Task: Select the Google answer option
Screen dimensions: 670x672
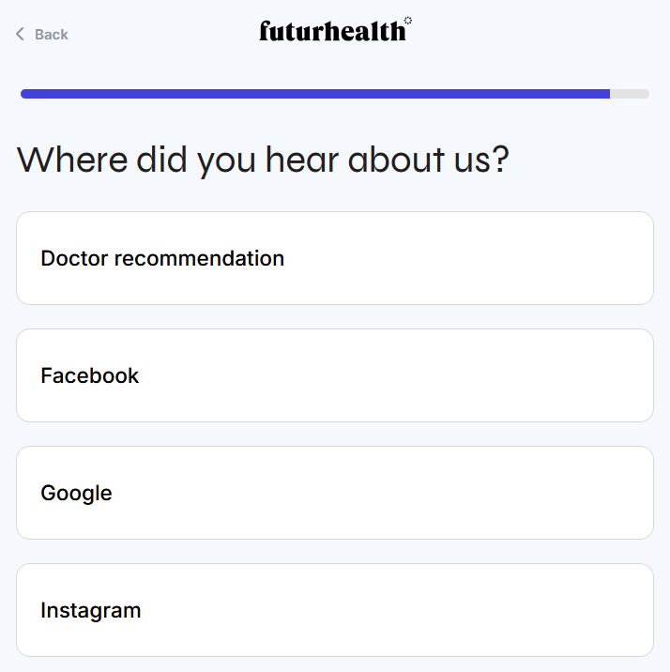Action: 335,493
